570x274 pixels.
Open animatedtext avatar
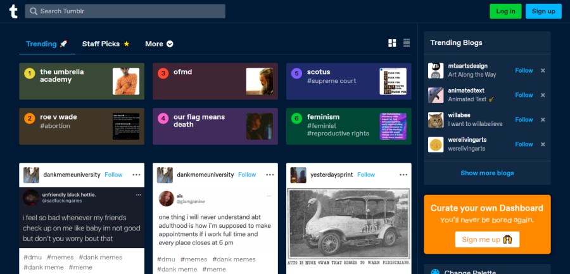click(436, 95)
